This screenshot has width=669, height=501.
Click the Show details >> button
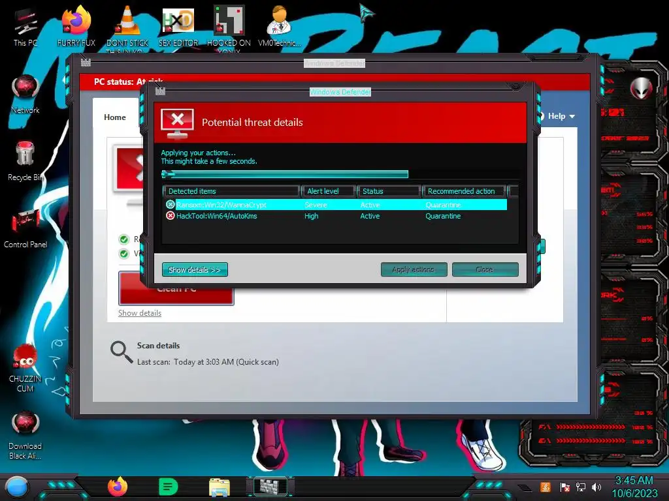point(195,269)
